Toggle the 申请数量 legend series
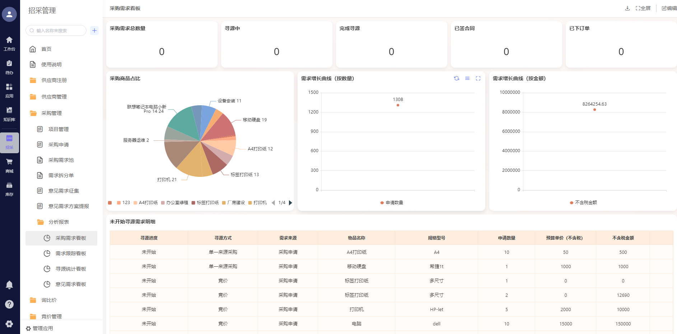Viewport: 677px width, 334px height. pos(392,203)
